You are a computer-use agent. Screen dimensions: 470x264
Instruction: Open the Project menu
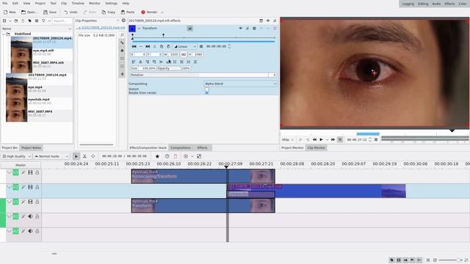pos(40,3)
